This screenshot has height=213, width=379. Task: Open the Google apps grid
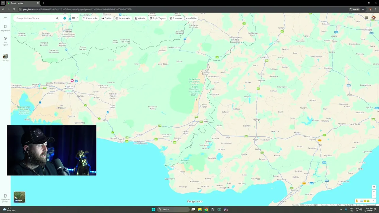point(366,18)
